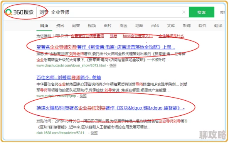Click suggested search boss企业登录入口
The height and width of the screenshot is (143, 229).
tap(138, 36)
